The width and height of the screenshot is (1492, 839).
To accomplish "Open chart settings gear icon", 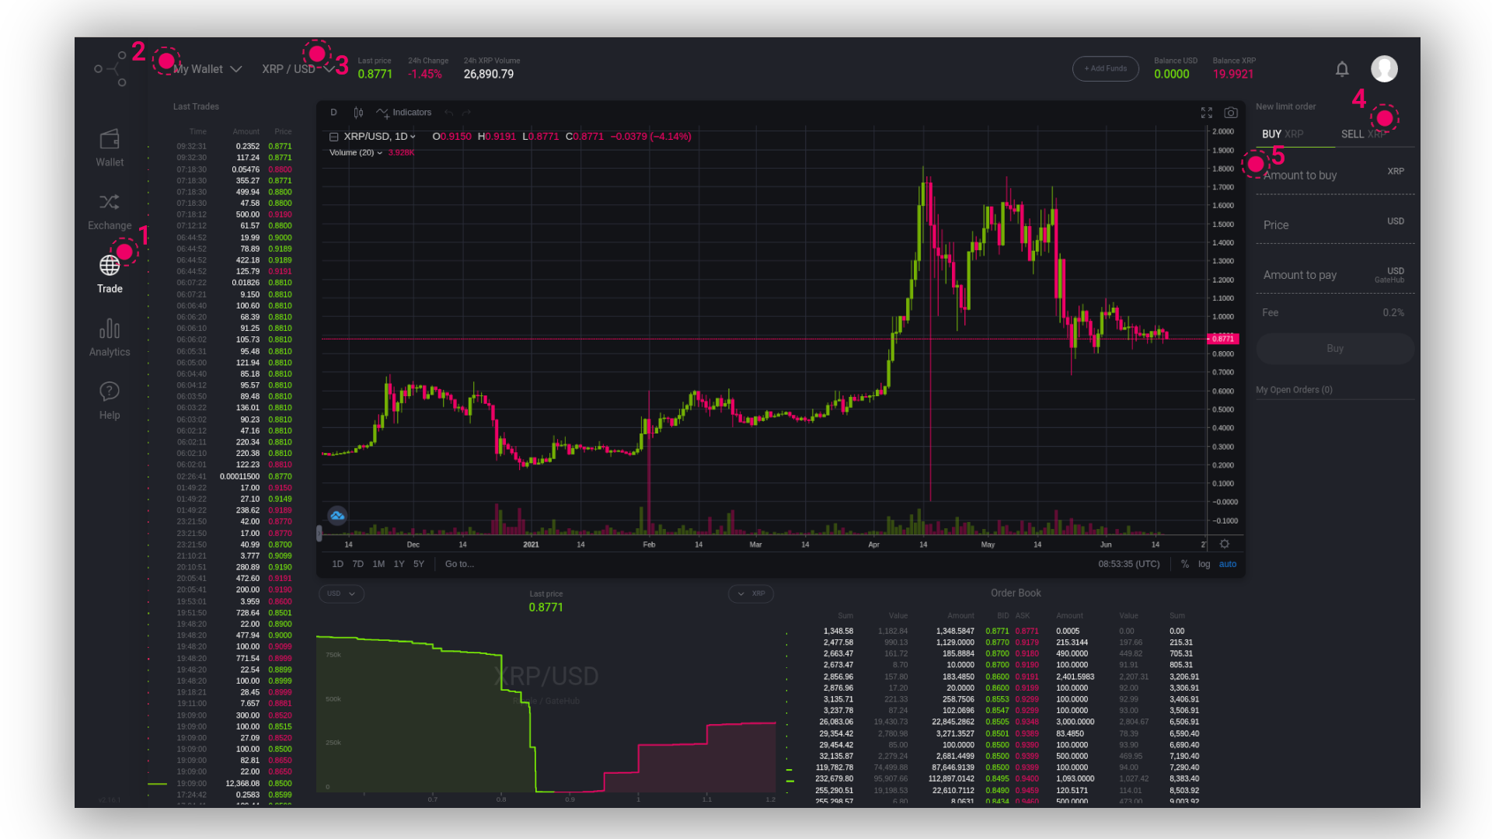I will (1225, 545).
